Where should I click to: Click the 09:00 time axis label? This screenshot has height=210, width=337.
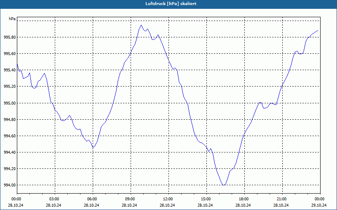131,199
